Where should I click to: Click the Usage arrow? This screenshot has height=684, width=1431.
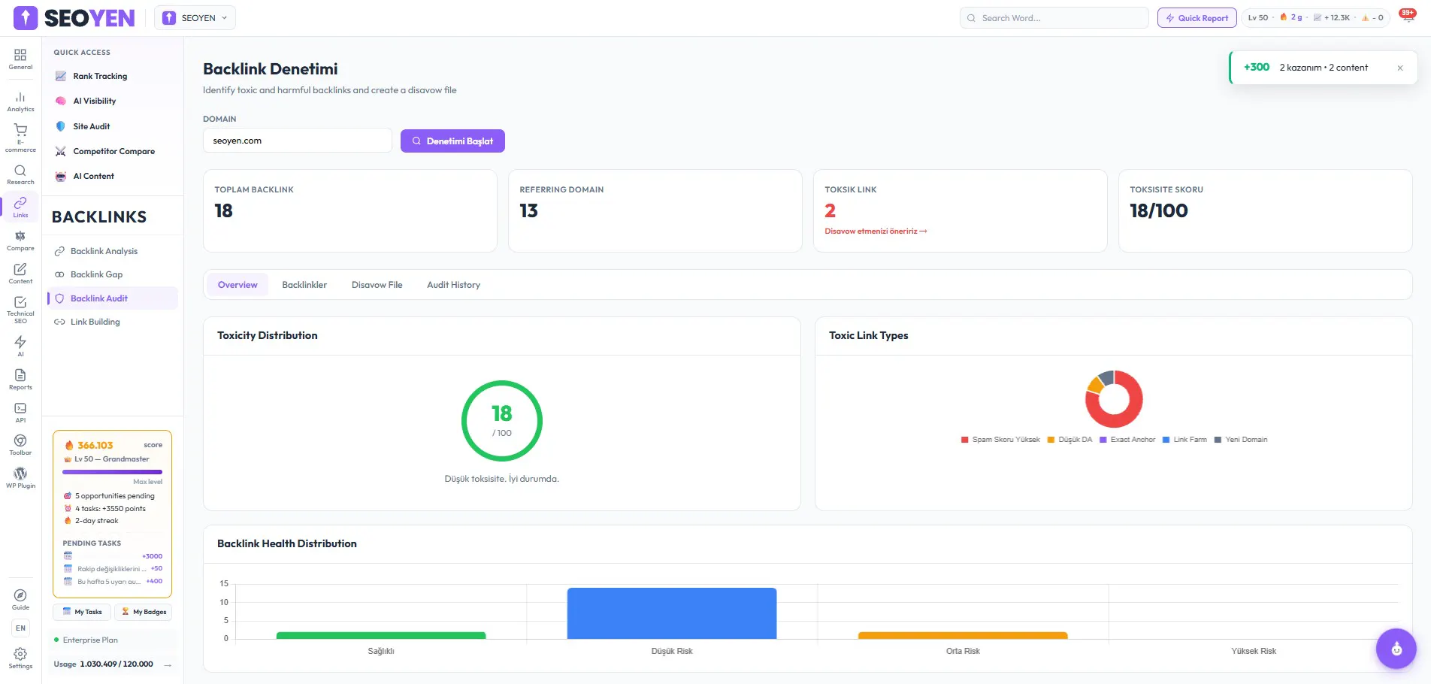[168, 664]
